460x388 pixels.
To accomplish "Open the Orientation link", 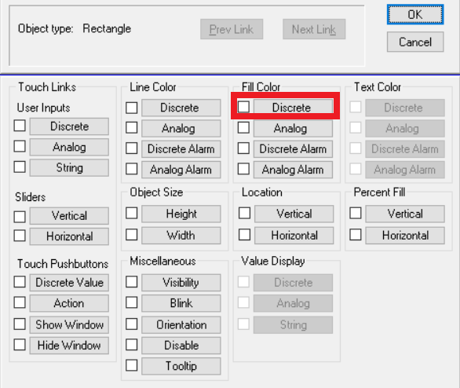I will (181, 324).
